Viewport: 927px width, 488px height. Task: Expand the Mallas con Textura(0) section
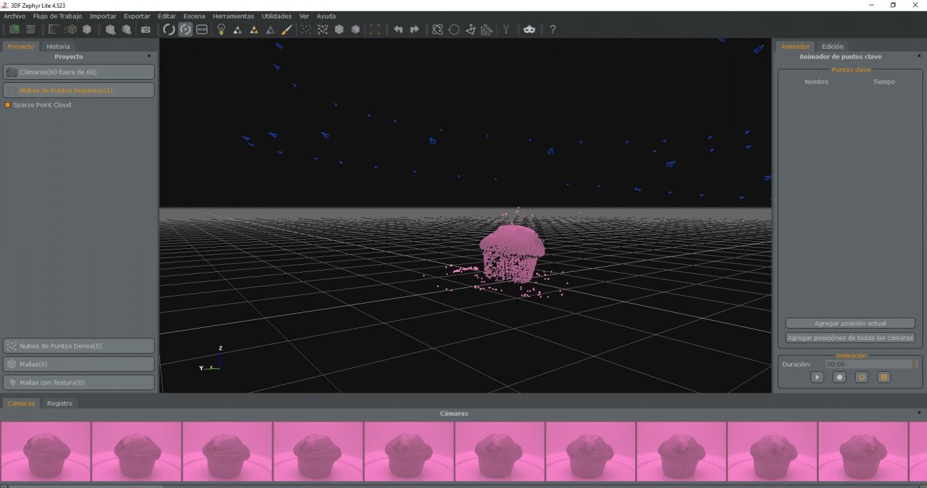coord(79,383)
